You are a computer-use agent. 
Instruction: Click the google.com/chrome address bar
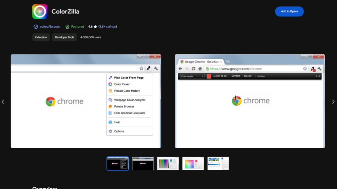[256, 69]
